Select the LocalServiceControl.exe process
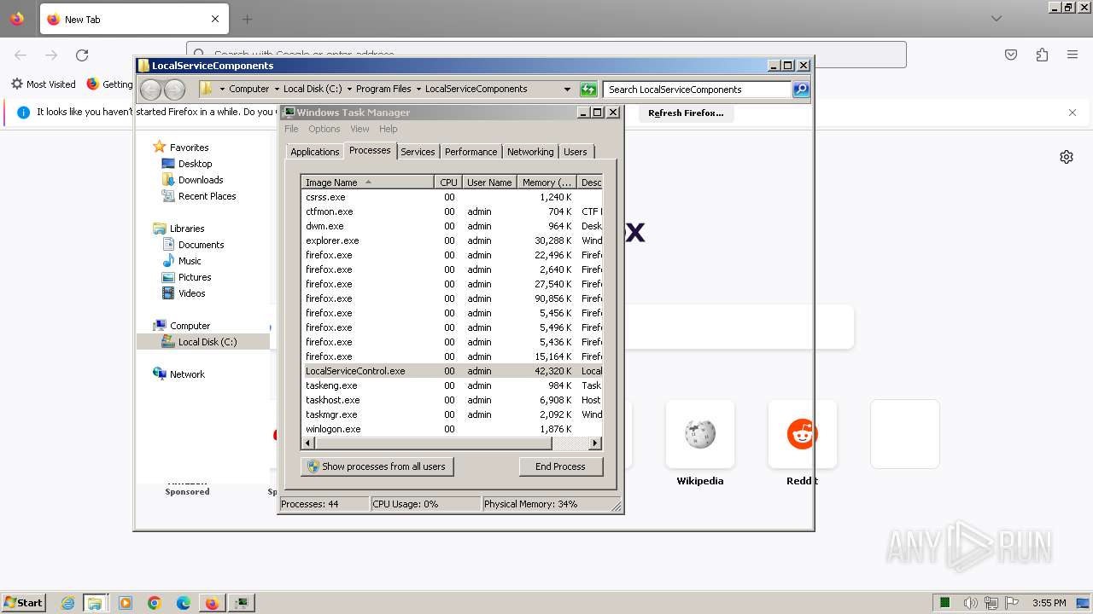This screenshot has height=614, width=1093. click(x=453, y=371)
